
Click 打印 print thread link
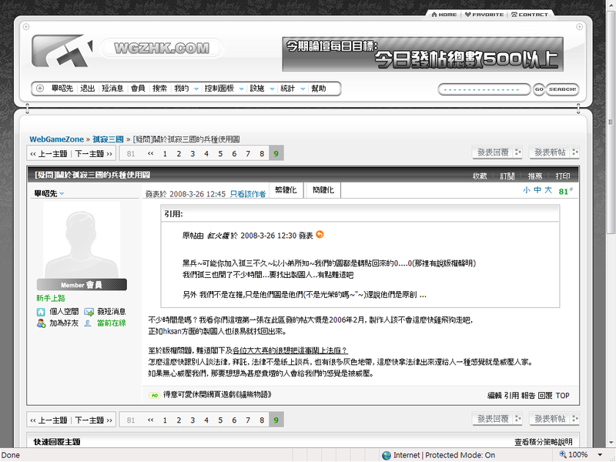(563, 176)
